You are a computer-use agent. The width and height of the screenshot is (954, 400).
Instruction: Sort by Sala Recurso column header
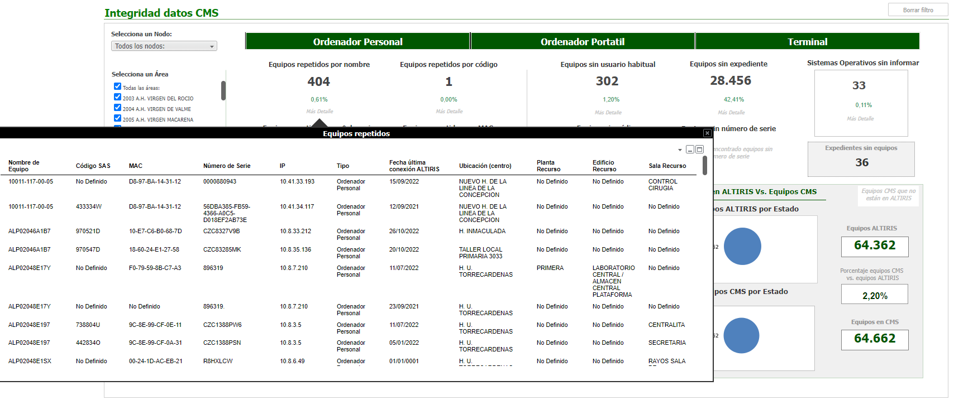click(x=667, y=166)
